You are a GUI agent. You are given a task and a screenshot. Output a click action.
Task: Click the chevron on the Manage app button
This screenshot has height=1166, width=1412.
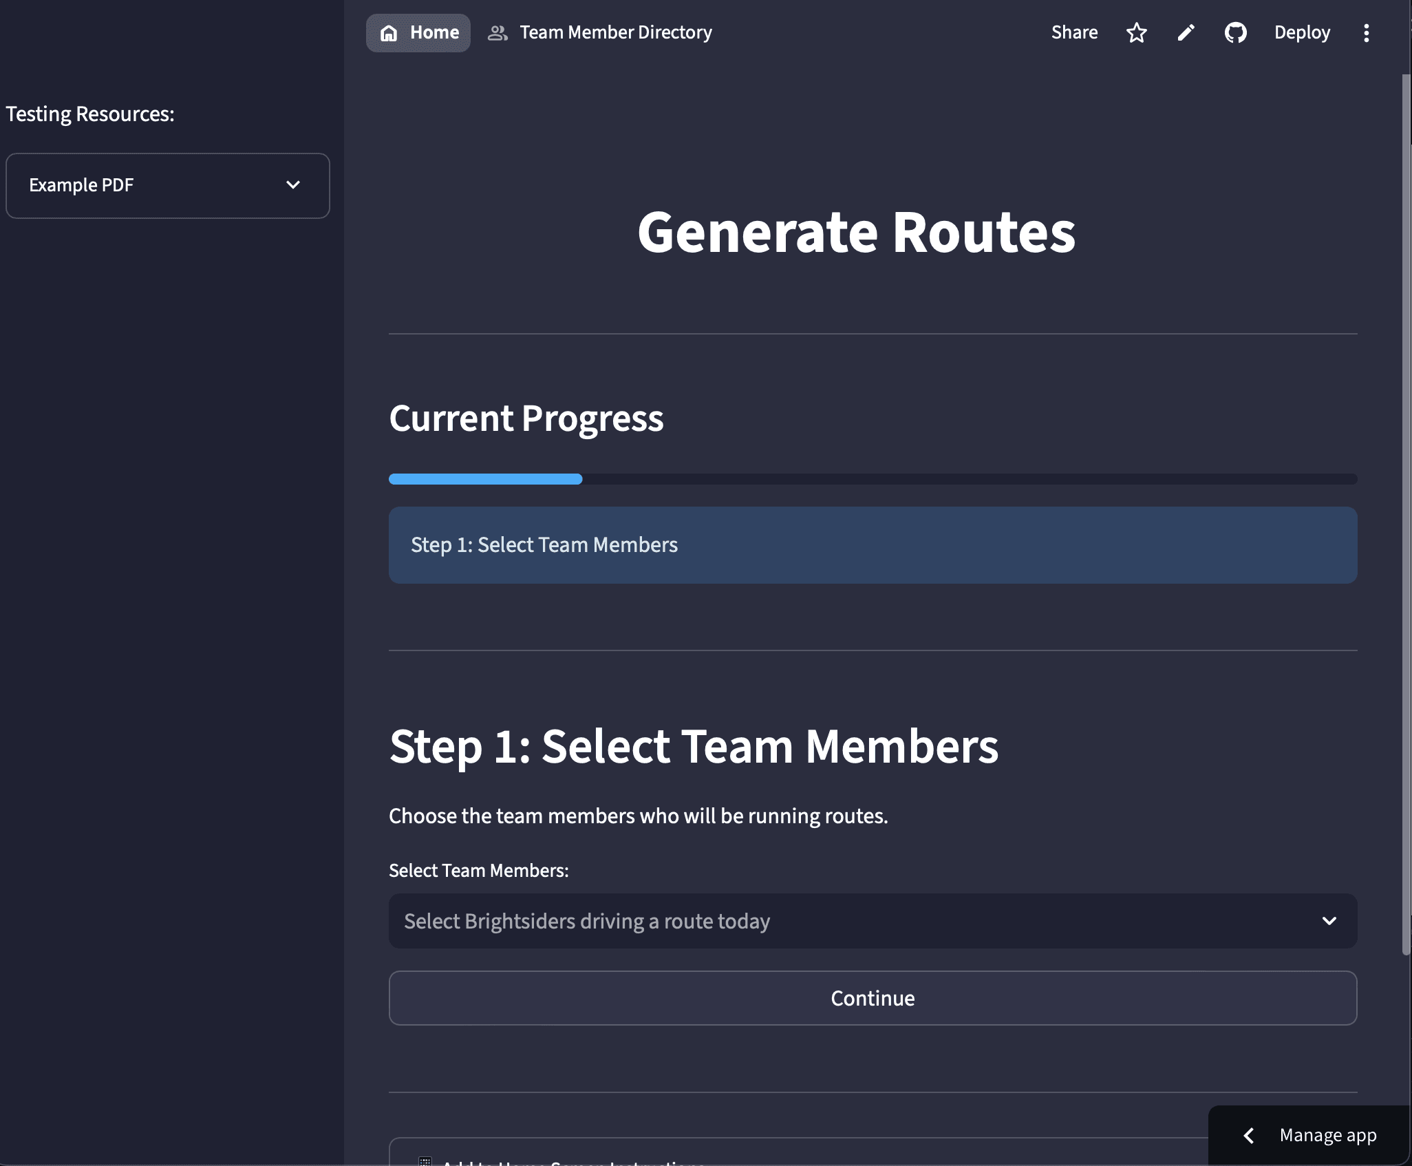(1250, 1135)
